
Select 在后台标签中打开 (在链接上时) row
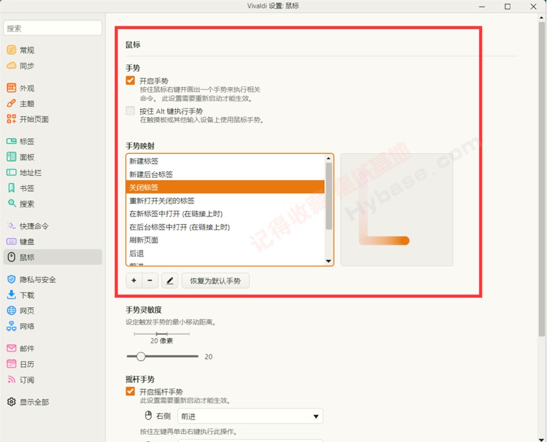click(x=226, y=227)
